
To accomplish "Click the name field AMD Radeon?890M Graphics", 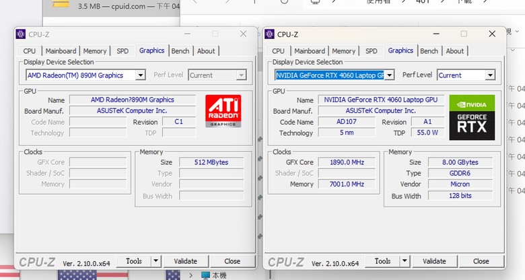I will [x=133, y=100].
